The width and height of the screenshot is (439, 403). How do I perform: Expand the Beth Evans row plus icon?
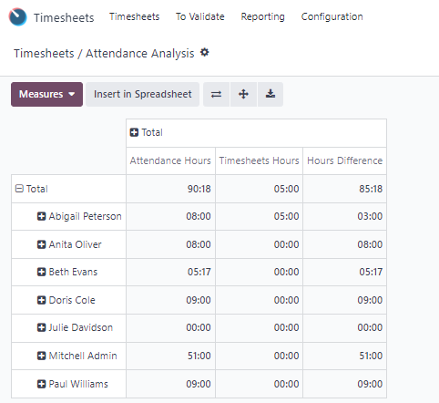coord(41,272)
